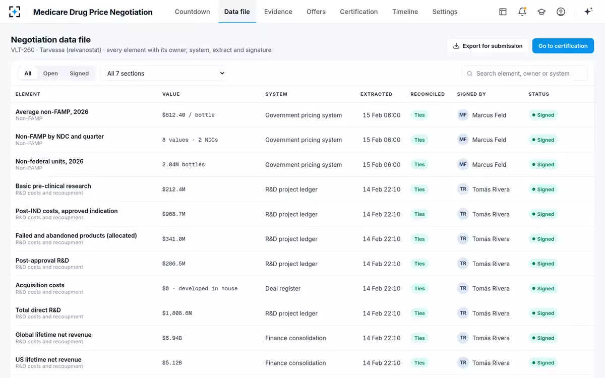Image resolution: width=605 pixels, height=378 pixels.
Task: Click value $341.0M
Action: [174, 239]
